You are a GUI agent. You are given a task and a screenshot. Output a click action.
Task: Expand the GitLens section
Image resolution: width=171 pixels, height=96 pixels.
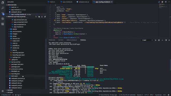coord(10,93)
